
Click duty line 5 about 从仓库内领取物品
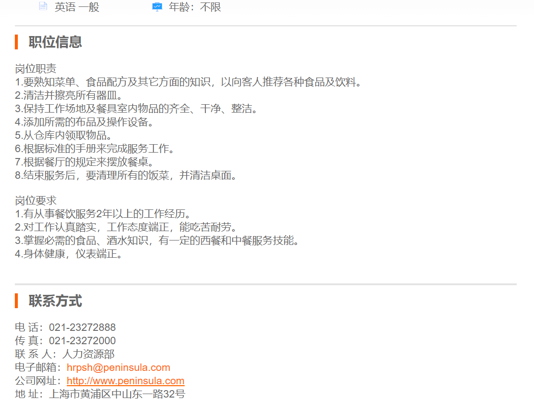63,135
